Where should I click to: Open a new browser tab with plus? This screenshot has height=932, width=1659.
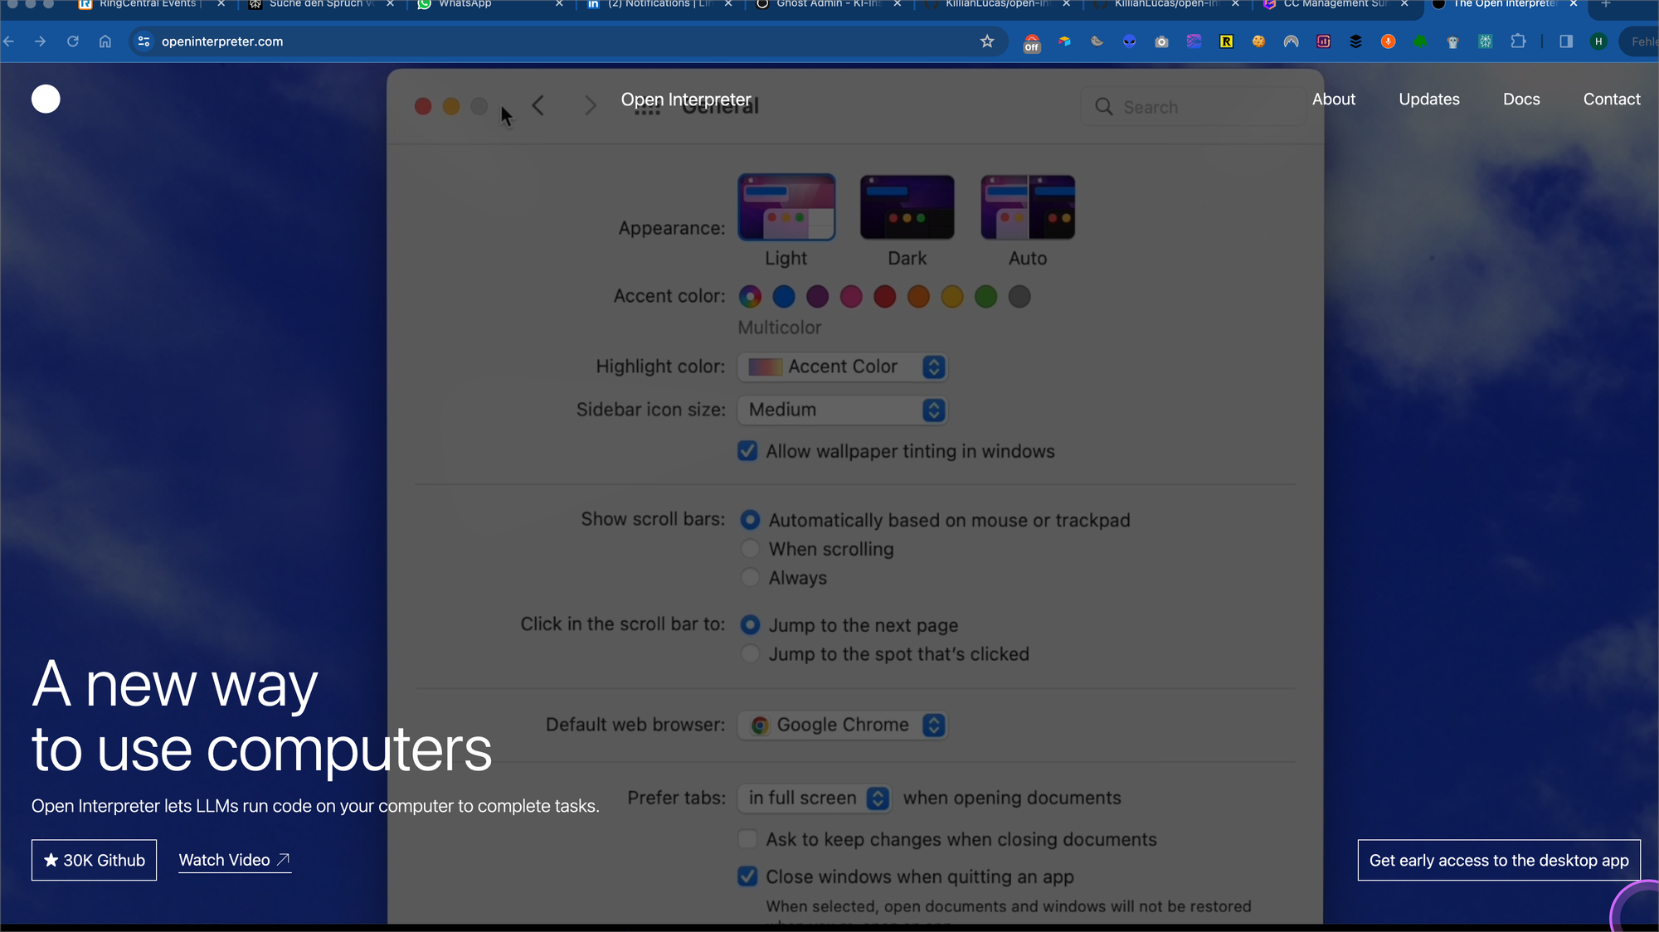point(1606,4)
